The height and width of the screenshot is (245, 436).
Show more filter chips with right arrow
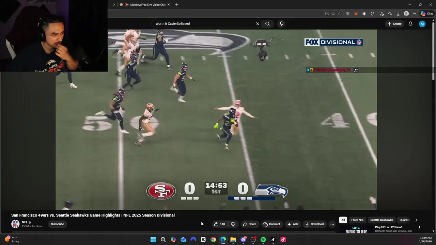[416, 220]
